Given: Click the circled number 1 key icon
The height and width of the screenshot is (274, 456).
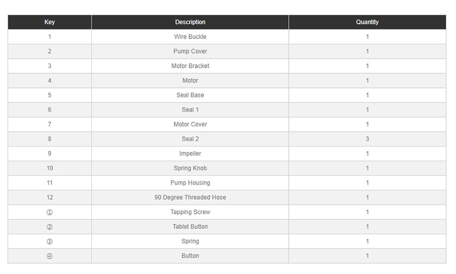Looking at the screenshot, I should pos(49,212).
